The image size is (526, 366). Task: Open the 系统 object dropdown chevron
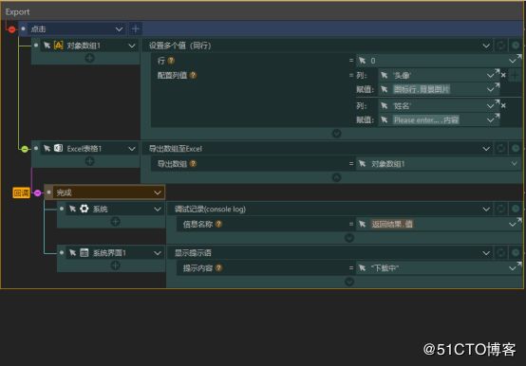click(157, 210)
